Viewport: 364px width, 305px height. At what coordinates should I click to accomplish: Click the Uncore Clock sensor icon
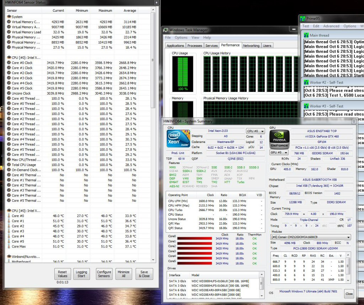[x=9, y=93]
